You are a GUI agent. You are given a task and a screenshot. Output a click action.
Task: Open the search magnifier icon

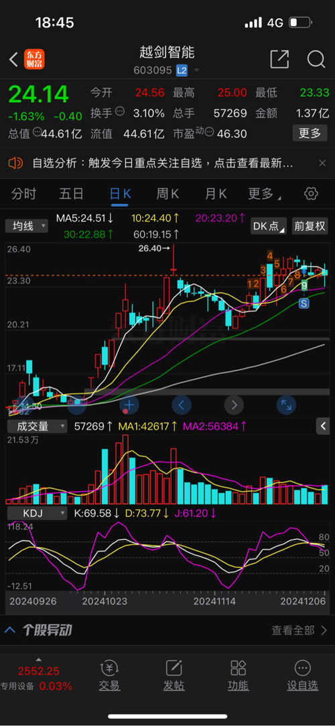(316, 59)
